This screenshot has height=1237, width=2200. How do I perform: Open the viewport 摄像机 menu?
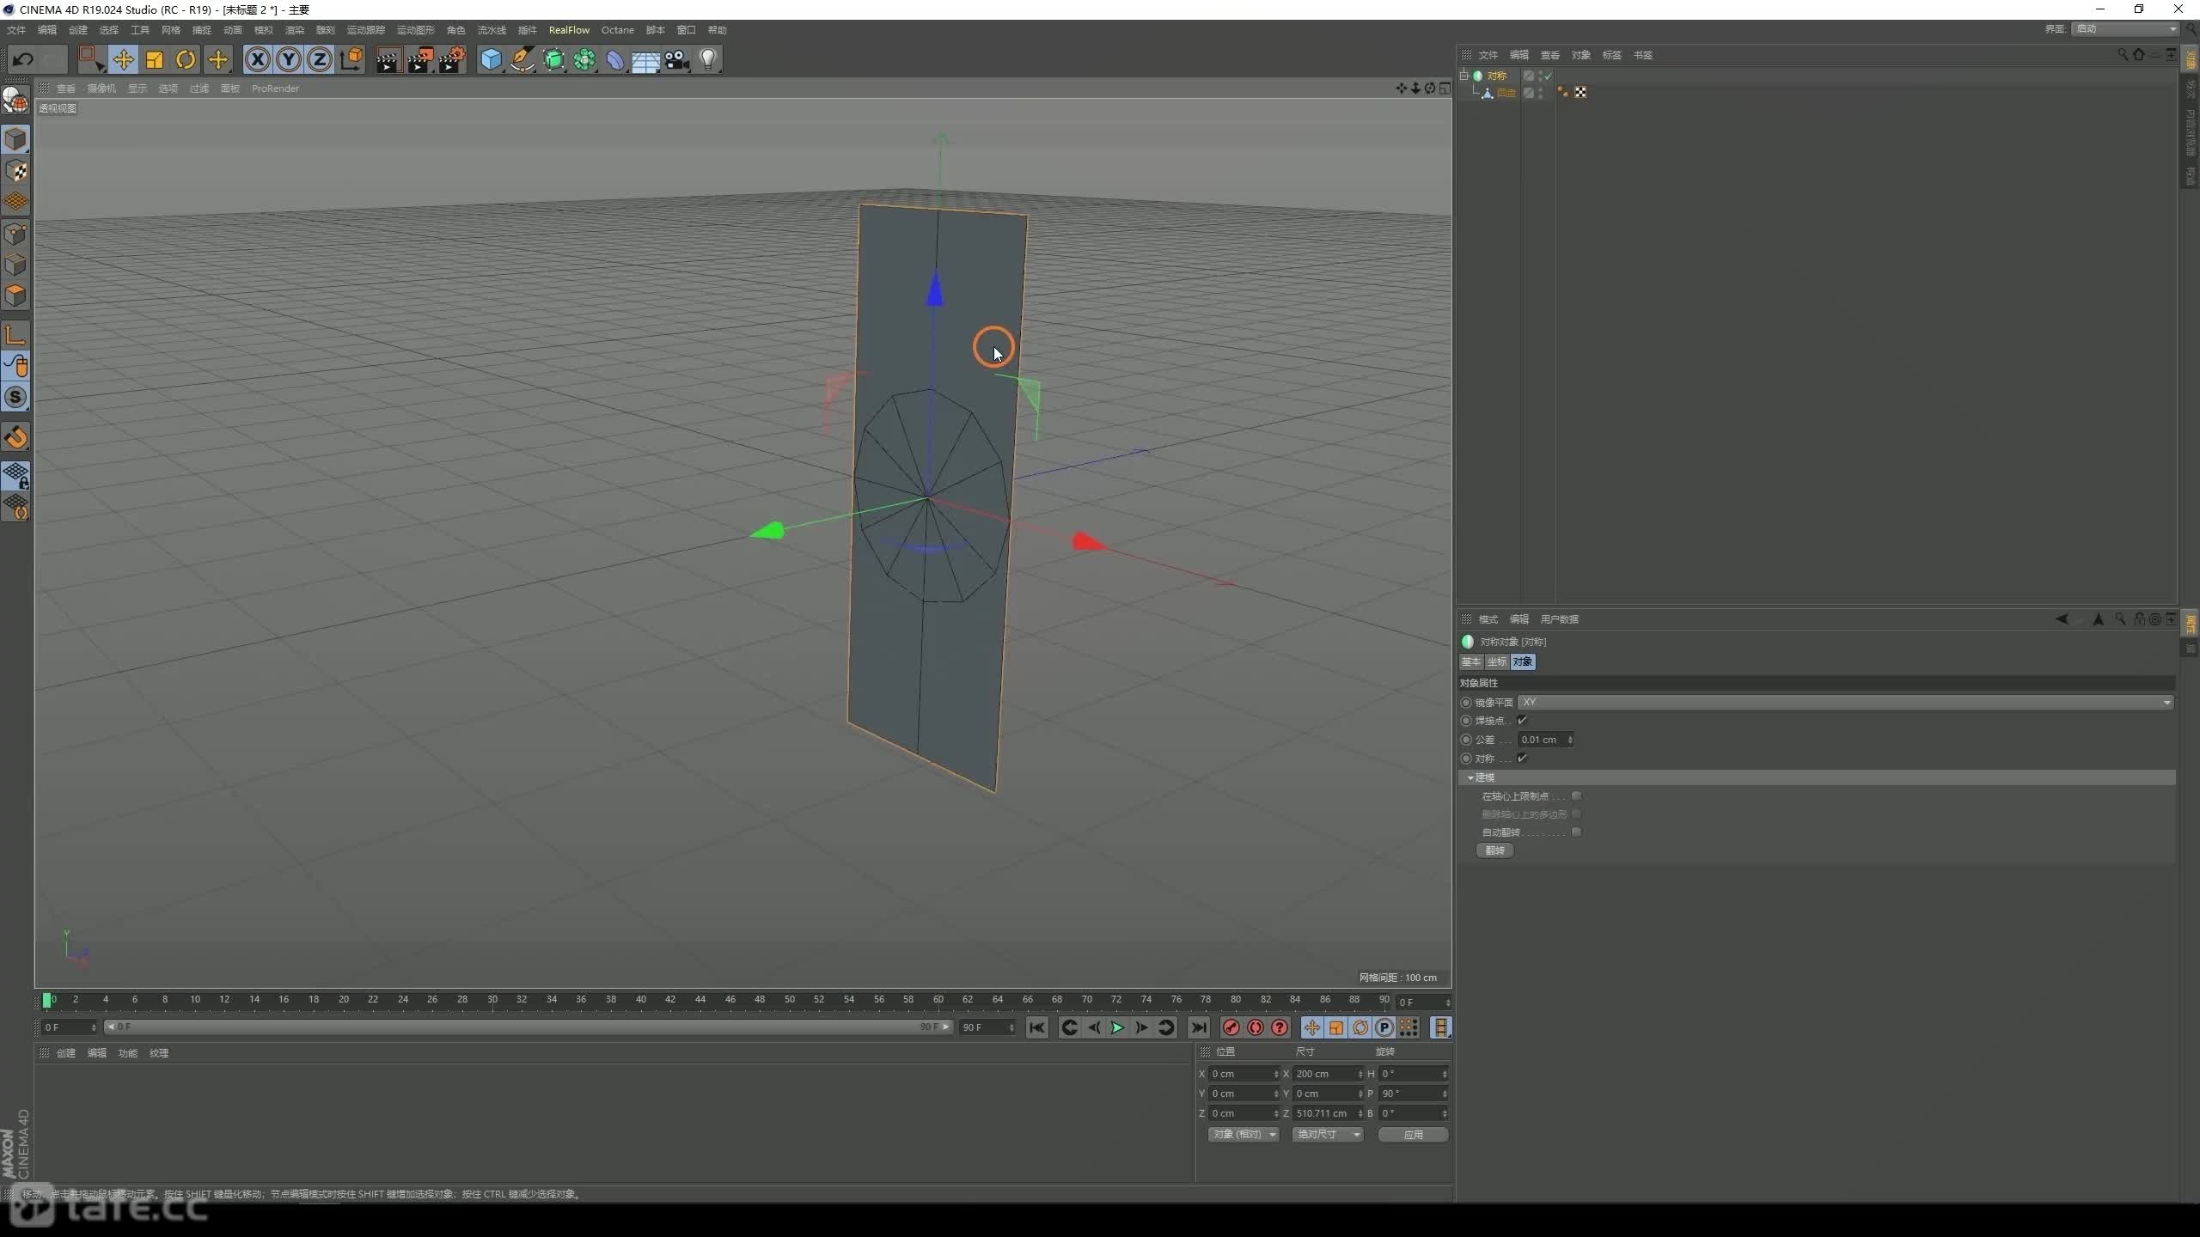[x=101, y=88]
